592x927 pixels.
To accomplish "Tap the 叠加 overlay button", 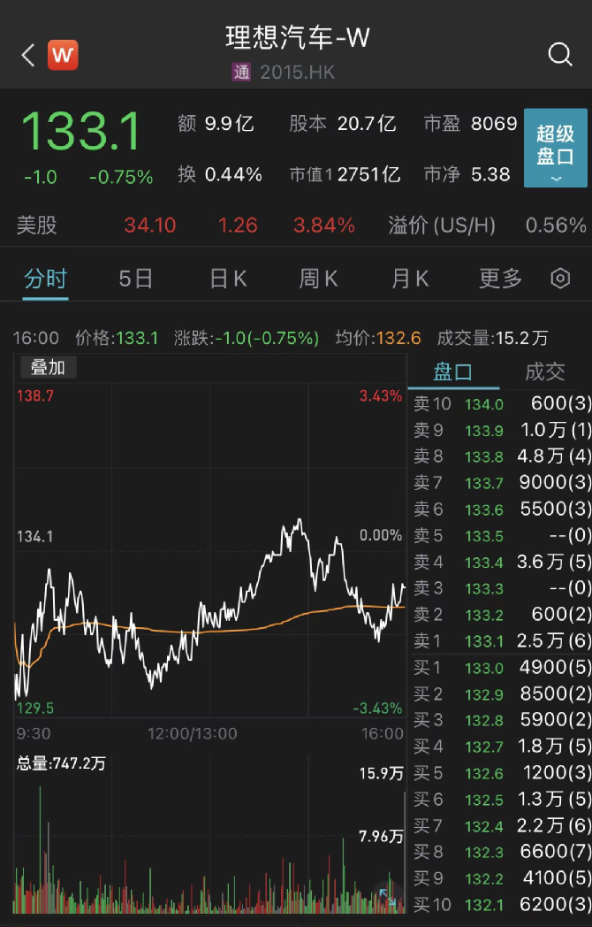I will pos(48,367).
